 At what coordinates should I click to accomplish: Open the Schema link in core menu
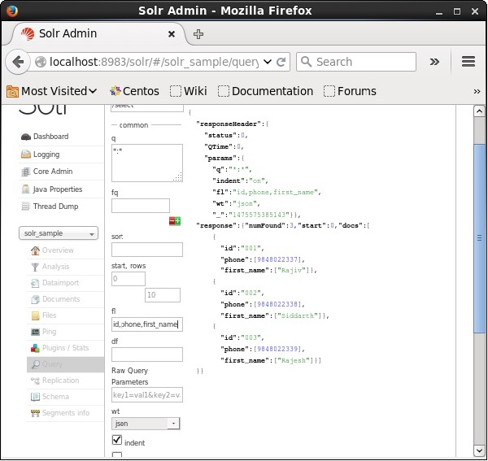[55, 397]
